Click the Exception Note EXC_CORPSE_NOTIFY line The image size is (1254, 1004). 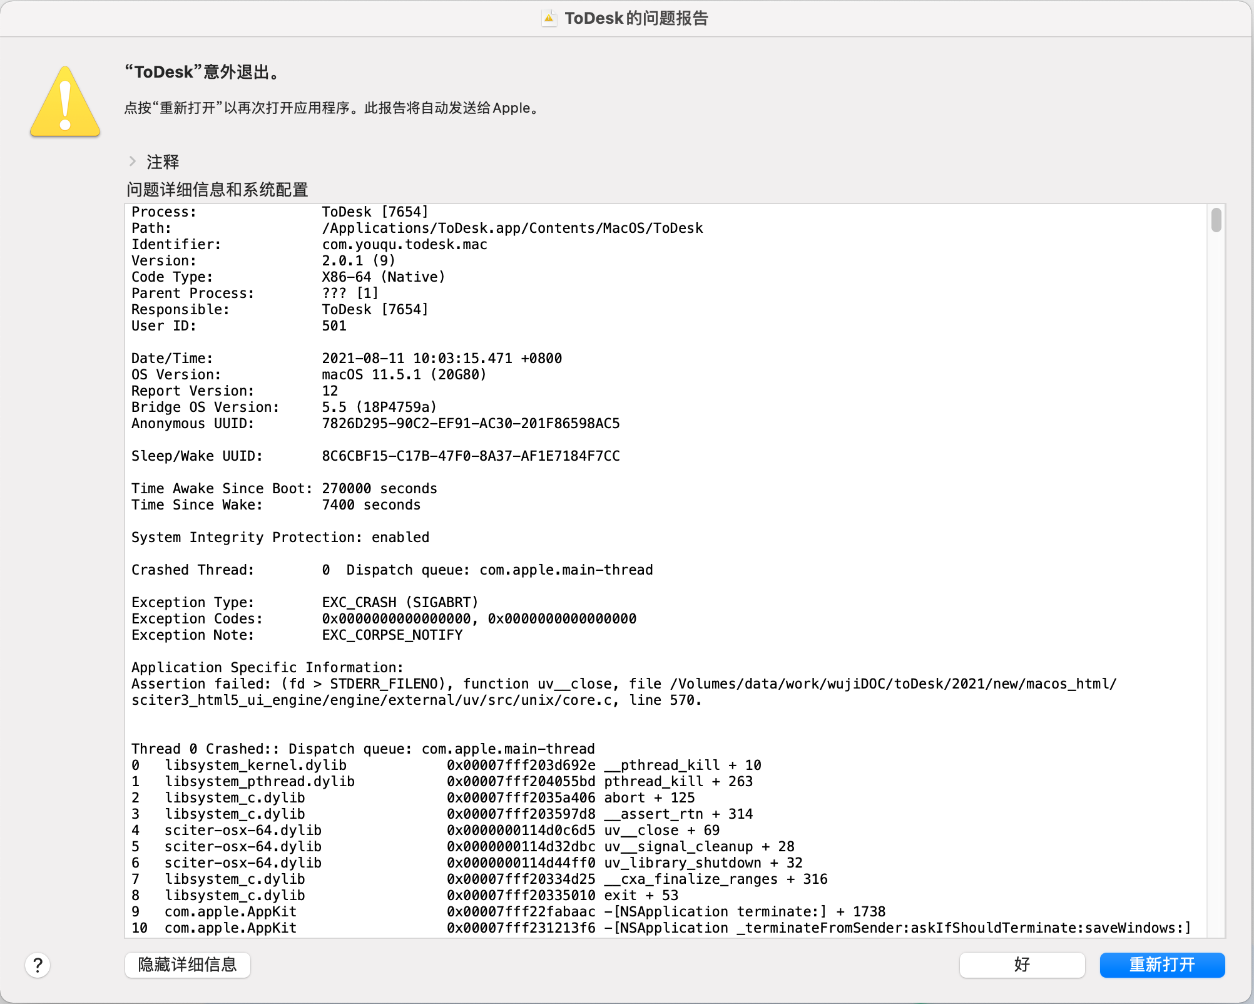coord(297,635)
